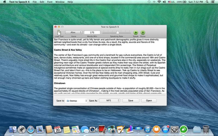Image resolution: width=218 pixels, height=136 pixels.
Task: Click the volume icon in menu bar
Action: click(x=164, y=2)
